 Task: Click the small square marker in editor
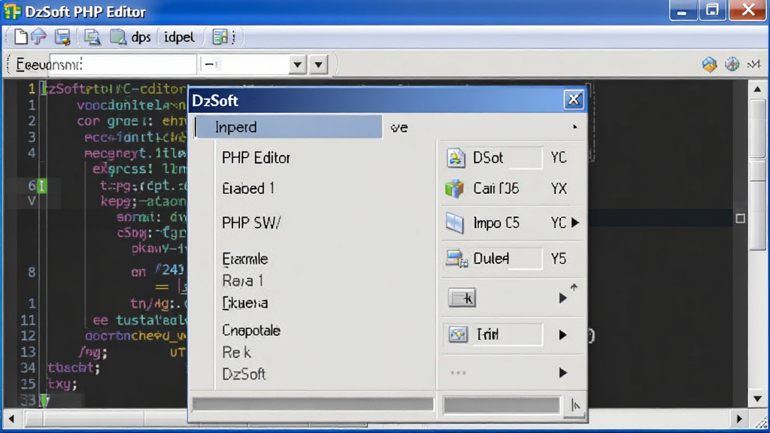point(741,219)
